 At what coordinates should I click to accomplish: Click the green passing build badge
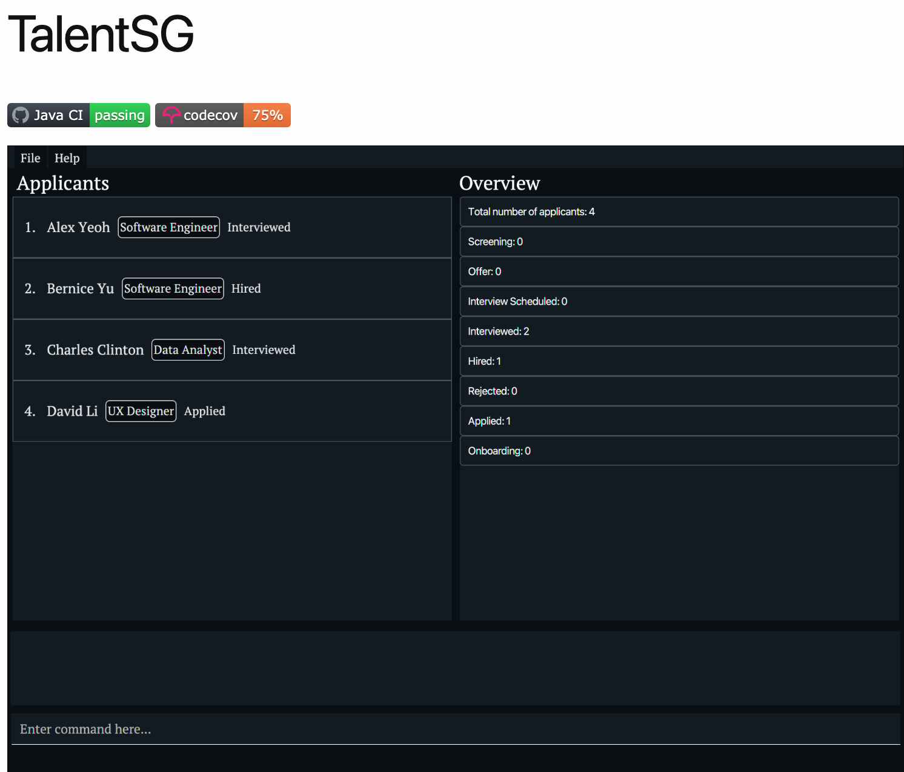pos(119,115)
